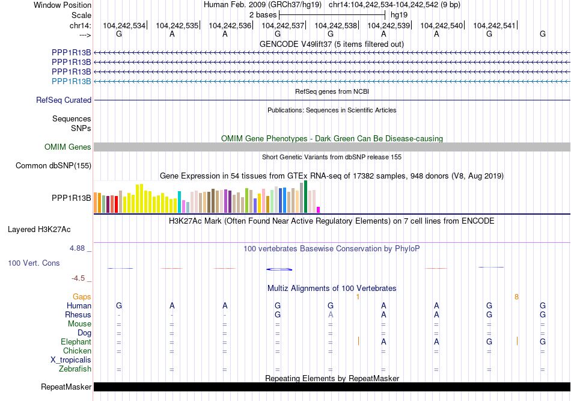This screenshot has height=401, width=571.
Task: Select the Zebrafish species label
Action: coord(75,369)
